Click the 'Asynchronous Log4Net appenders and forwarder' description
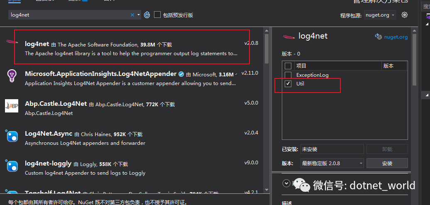The image size is (430, 205). 85,143
